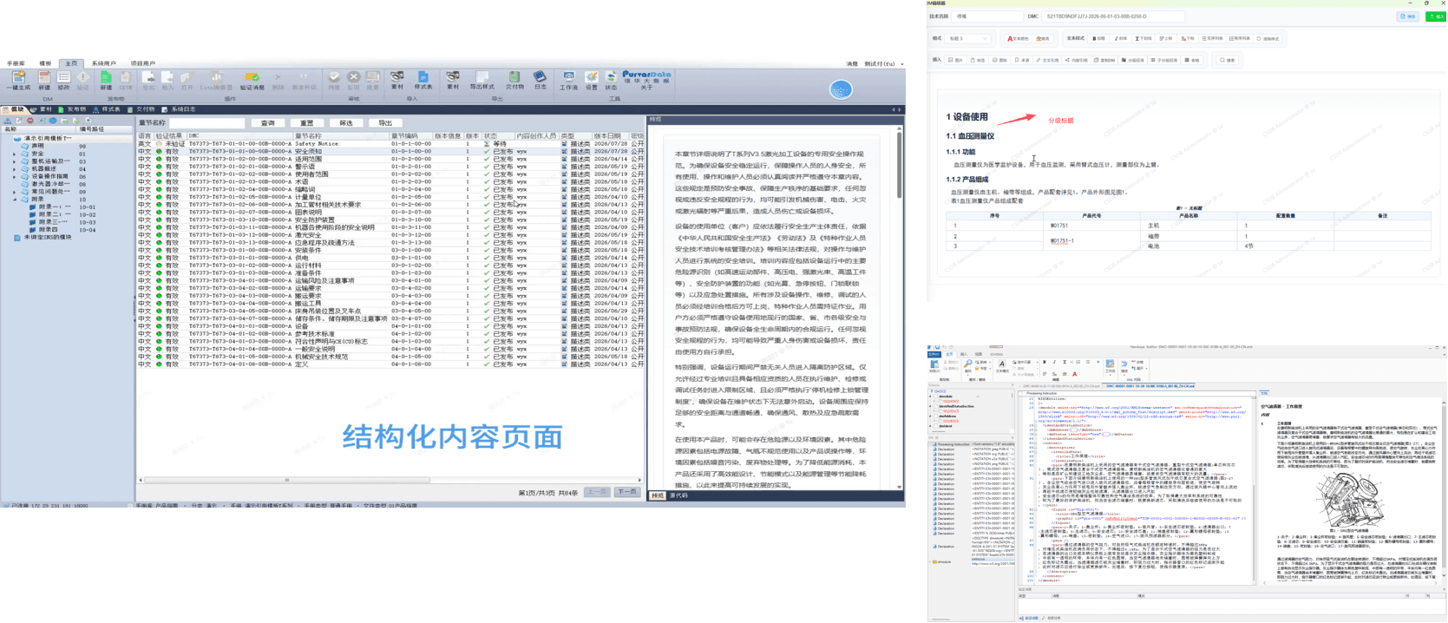Click the 关于 PurvarData logo
1448x623 pixels.
[x=646, y=81]
